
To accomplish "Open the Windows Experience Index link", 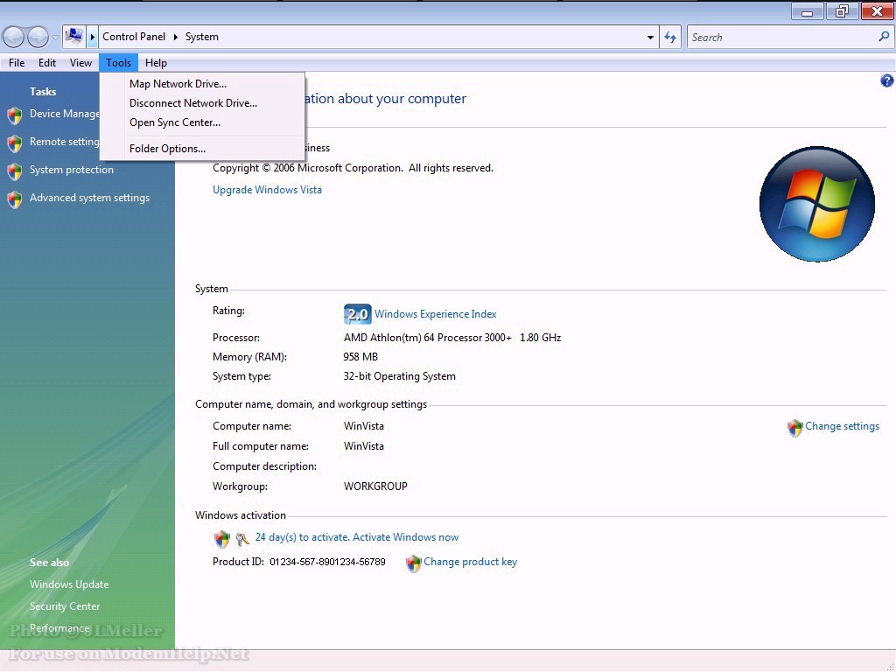I will 436,314.
